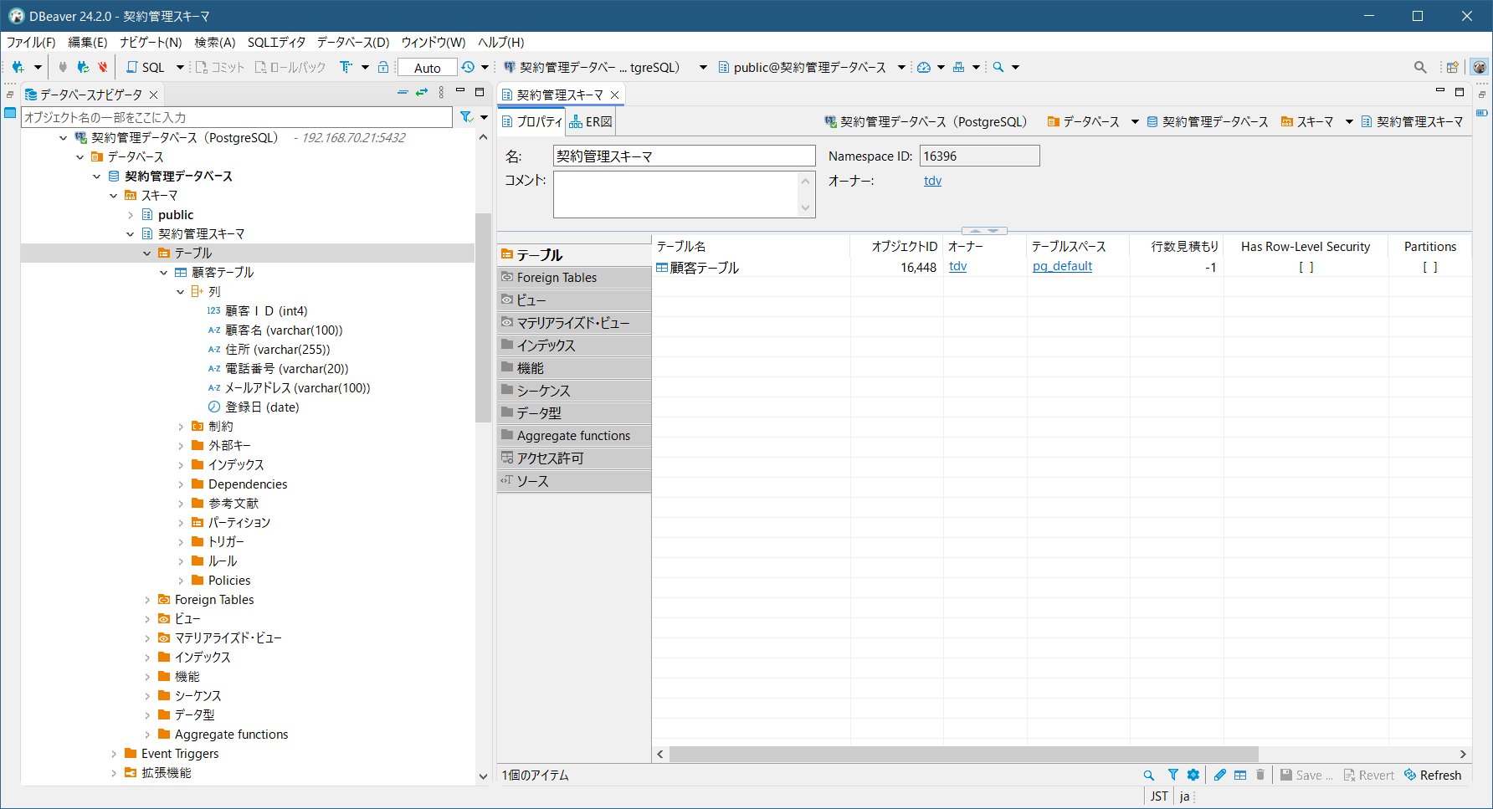The image size is (1493, 809).
Task: Click tdv owner link in table row
Action: pyautogui.click(x=957, y=267)
